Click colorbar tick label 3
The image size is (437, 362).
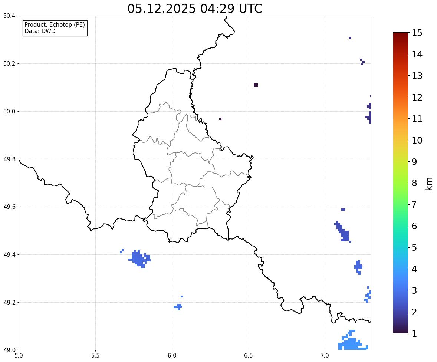[414, 290]
